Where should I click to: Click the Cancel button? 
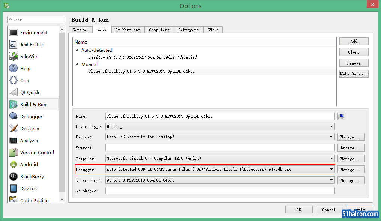329,210
